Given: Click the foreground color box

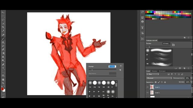Looking at the screenshot, I should [2, 89].
